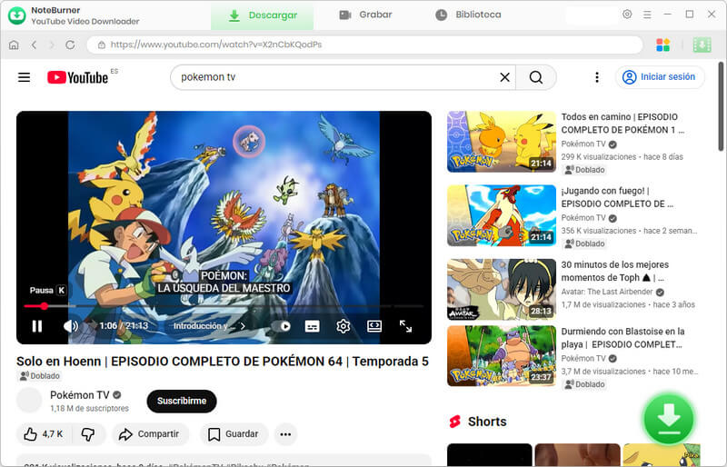The image size is (727, 467).
Task: Switch to the Descargar tab
Action: tap(263, 15)
